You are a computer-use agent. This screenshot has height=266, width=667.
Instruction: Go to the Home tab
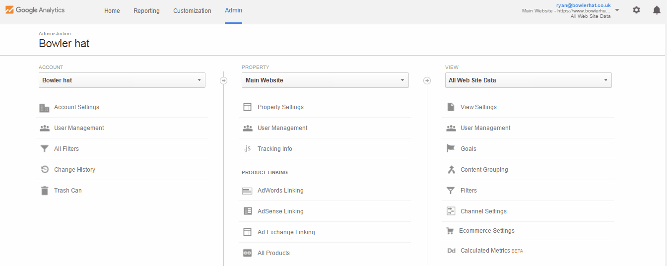click(112, 11)
